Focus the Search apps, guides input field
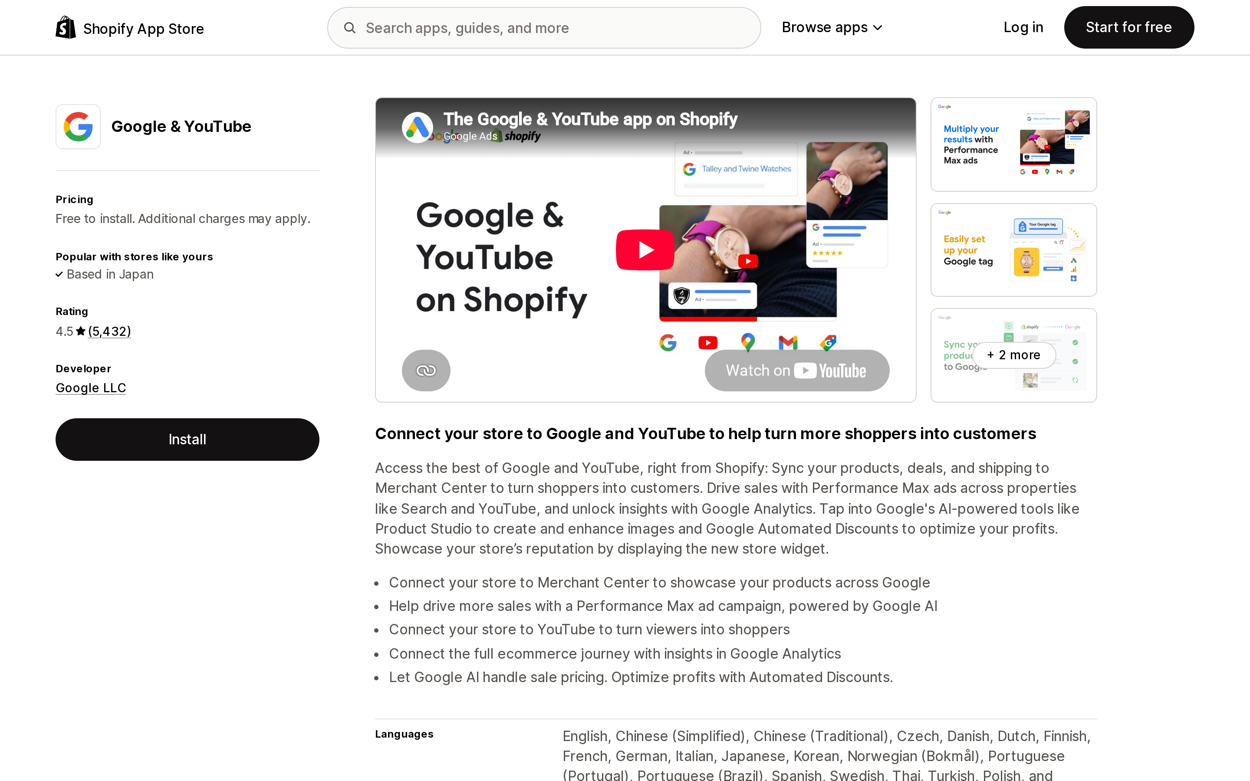Viewport: 1250px width, 781px height. click(x=544, y=28)
